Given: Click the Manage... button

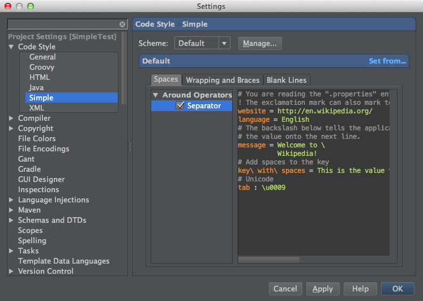Looking at the screenshot, I should coord(260,43).
